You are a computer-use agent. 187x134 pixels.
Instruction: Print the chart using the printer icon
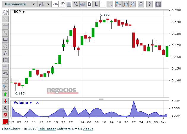pos(141,4)
